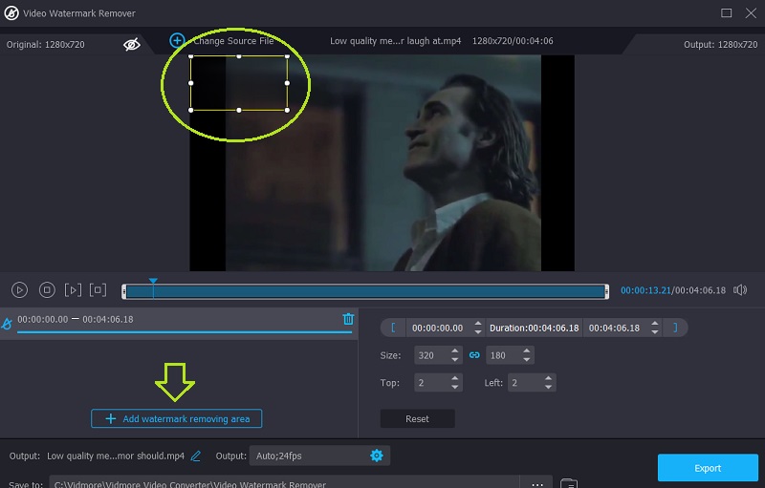Decrease the Top offset stepper value
Screen dimensions: 765x488
click(x=454, y=387)
